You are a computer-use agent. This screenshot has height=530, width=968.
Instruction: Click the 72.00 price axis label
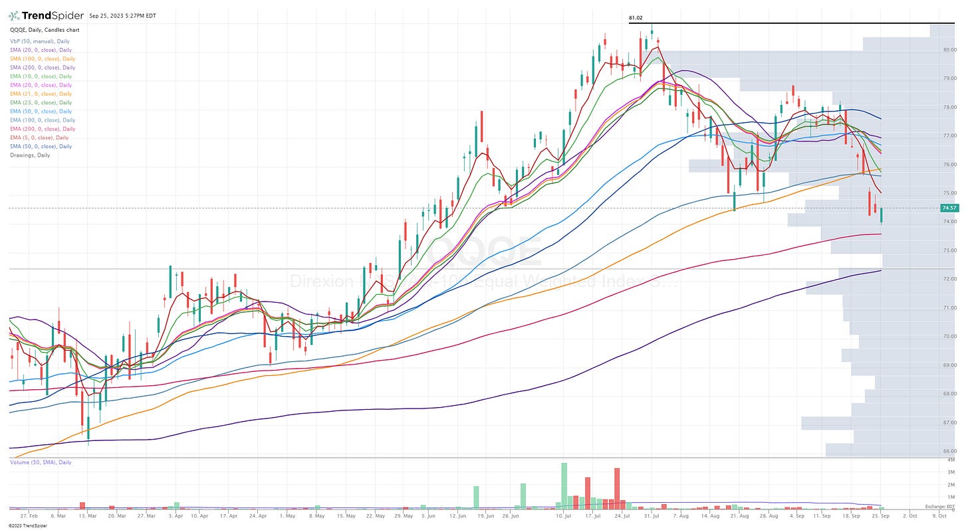[x=949, y=279]
